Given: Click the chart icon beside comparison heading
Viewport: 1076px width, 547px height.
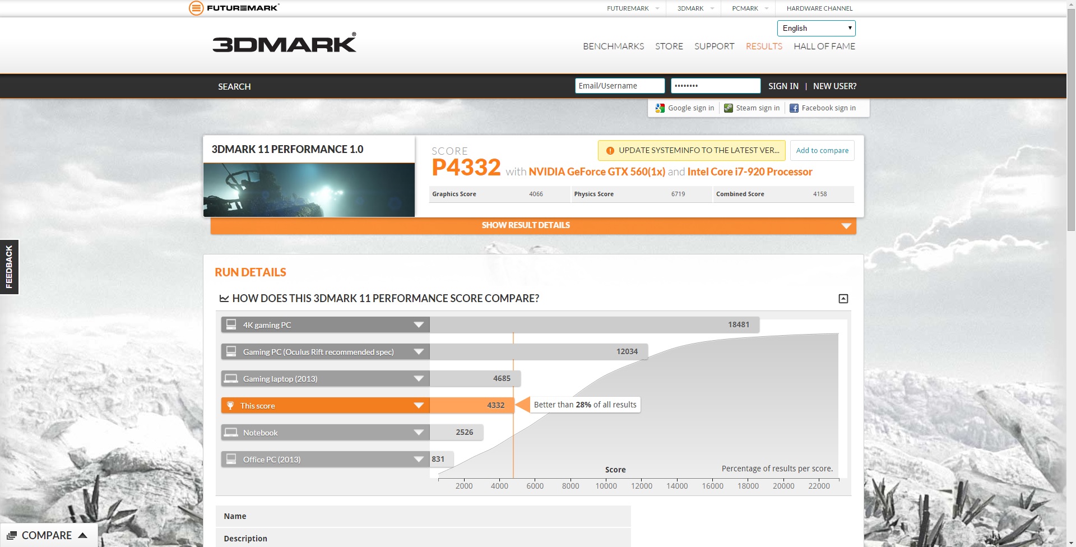Looking at the screenshot, I should [224, 299].
